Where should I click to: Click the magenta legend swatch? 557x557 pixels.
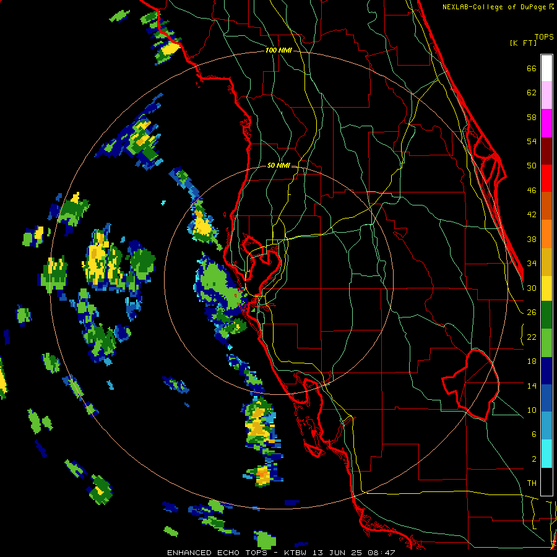click(x=546, y=123)
